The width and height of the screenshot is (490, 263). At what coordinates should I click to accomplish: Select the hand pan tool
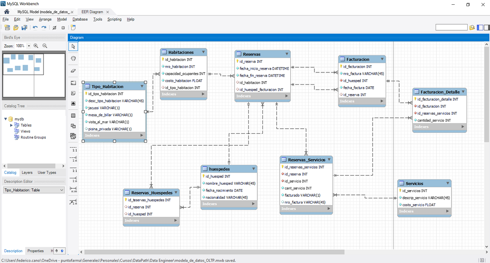pyautogui.click(x=73, y=58)
